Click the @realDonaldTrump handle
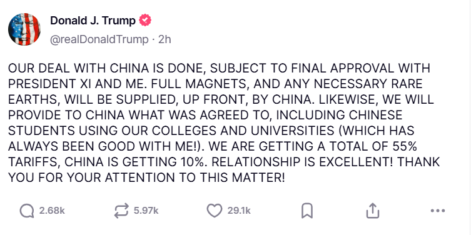 pos(99,39)
